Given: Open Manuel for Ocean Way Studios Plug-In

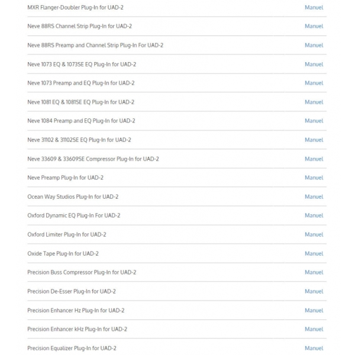Looking at the screenshot, I should point(314,197).
